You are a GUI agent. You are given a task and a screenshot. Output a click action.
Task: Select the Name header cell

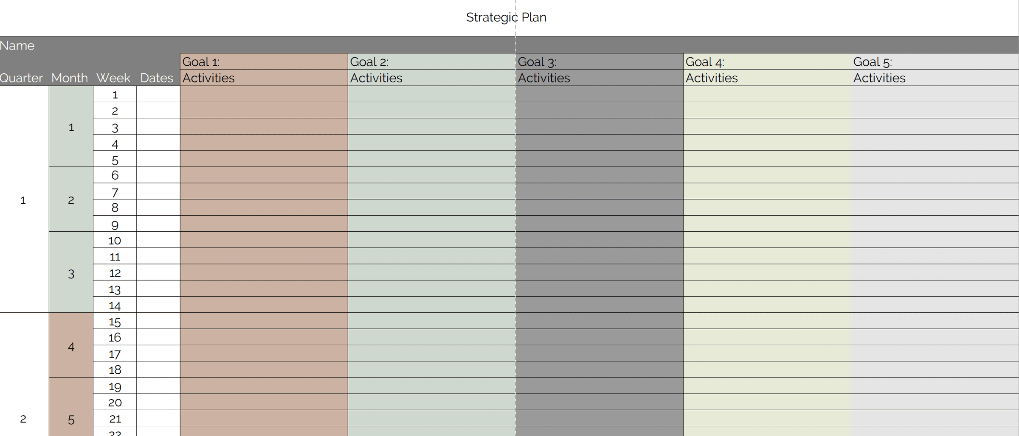click(x=17, y=45)
